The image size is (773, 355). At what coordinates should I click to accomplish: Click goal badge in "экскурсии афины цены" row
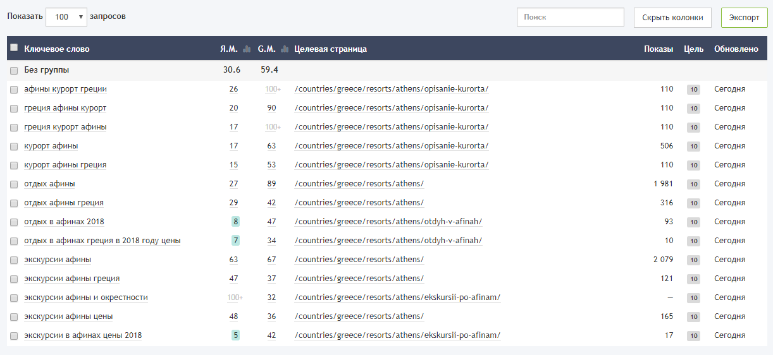693,317
